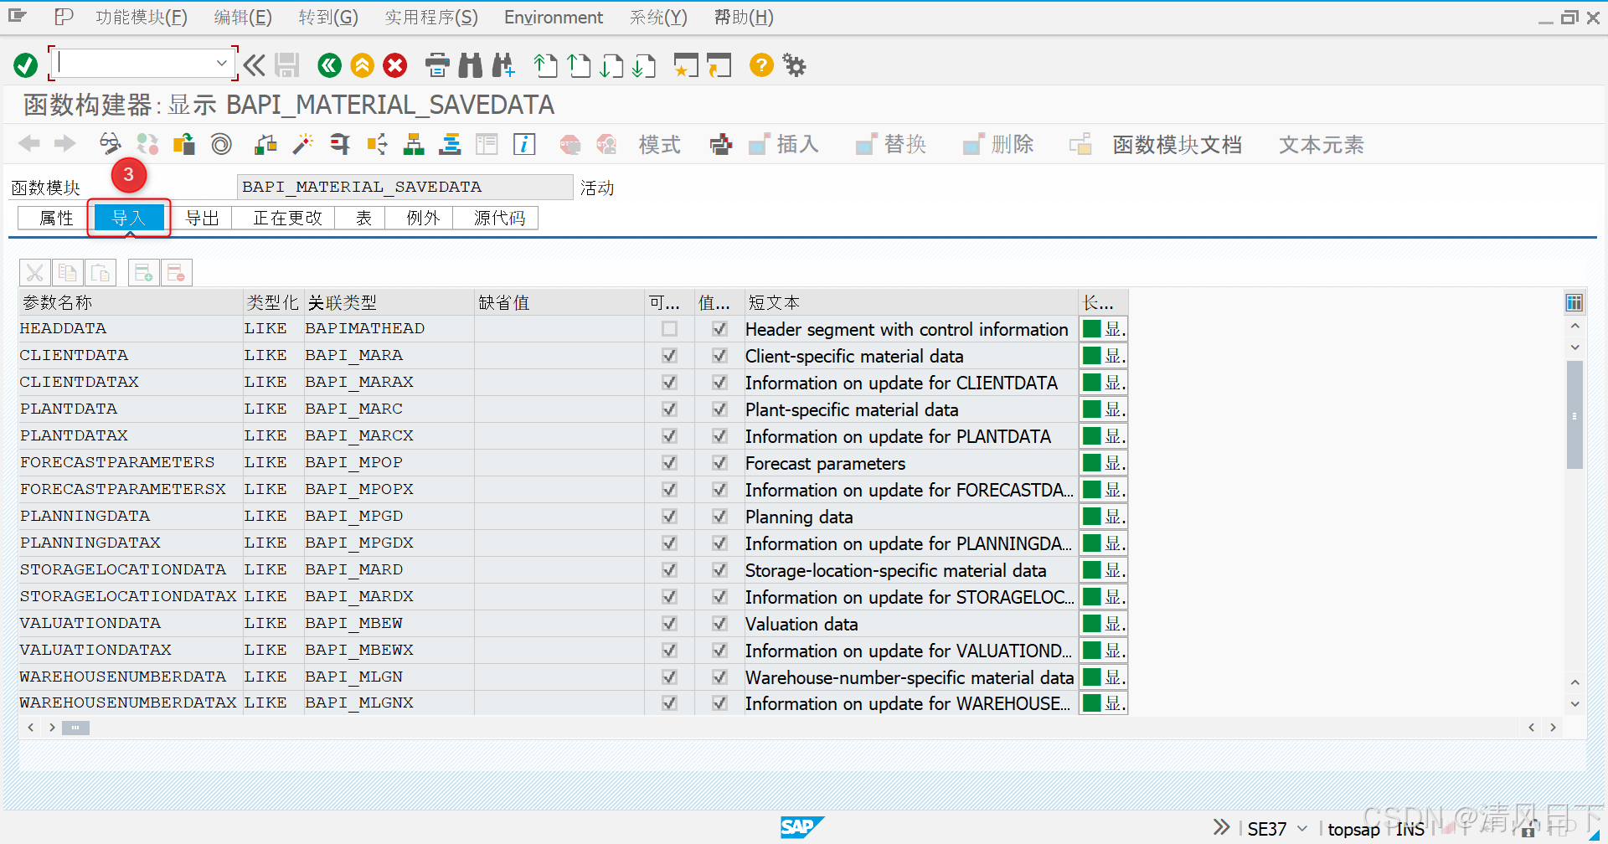This screenshot has width=1608, height=844.
Task: Click the yellow Help question mark icon
Action: click(x=761, y=64)
